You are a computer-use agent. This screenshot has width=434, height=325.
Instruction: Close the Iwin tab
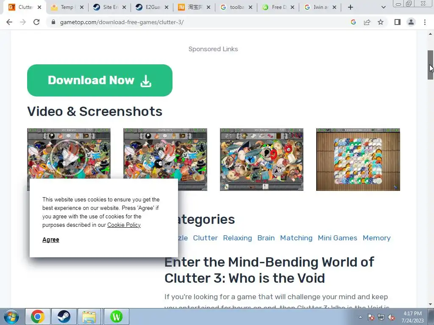pyautogui.click(x=334, y=7)
